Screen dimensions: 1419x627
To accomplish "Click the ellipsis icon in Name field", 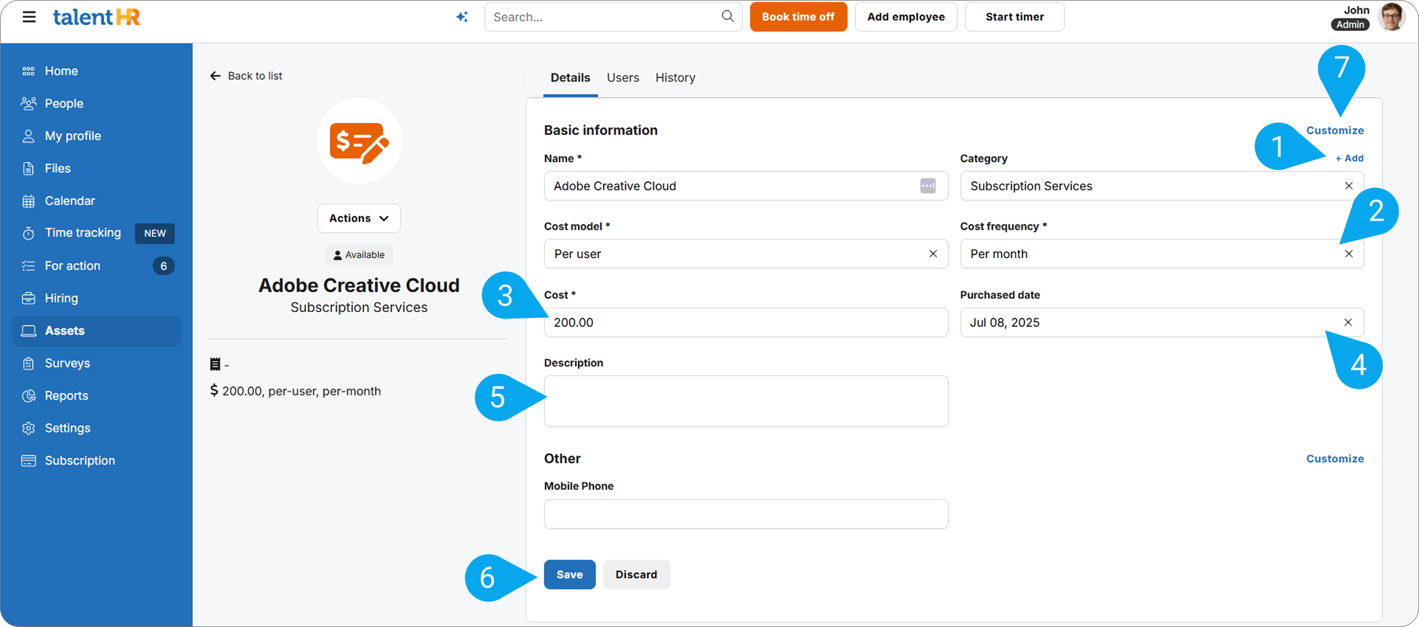I will [x=928, y=185].
